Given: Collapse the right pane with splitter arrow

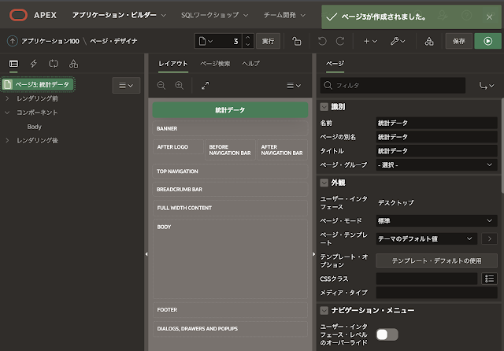Looking at the screenshot, I should click(x=314, y=254).
